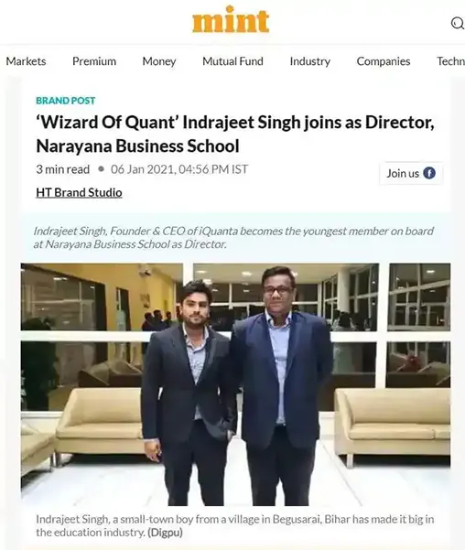Open the HT Brand Studio author link

79,192
